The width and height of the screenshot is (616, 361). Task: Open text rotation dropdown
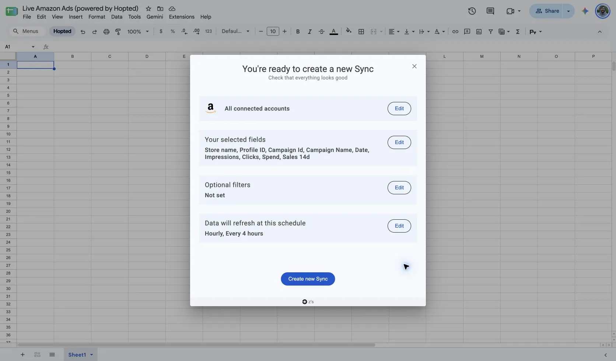(x=440, y=32)
